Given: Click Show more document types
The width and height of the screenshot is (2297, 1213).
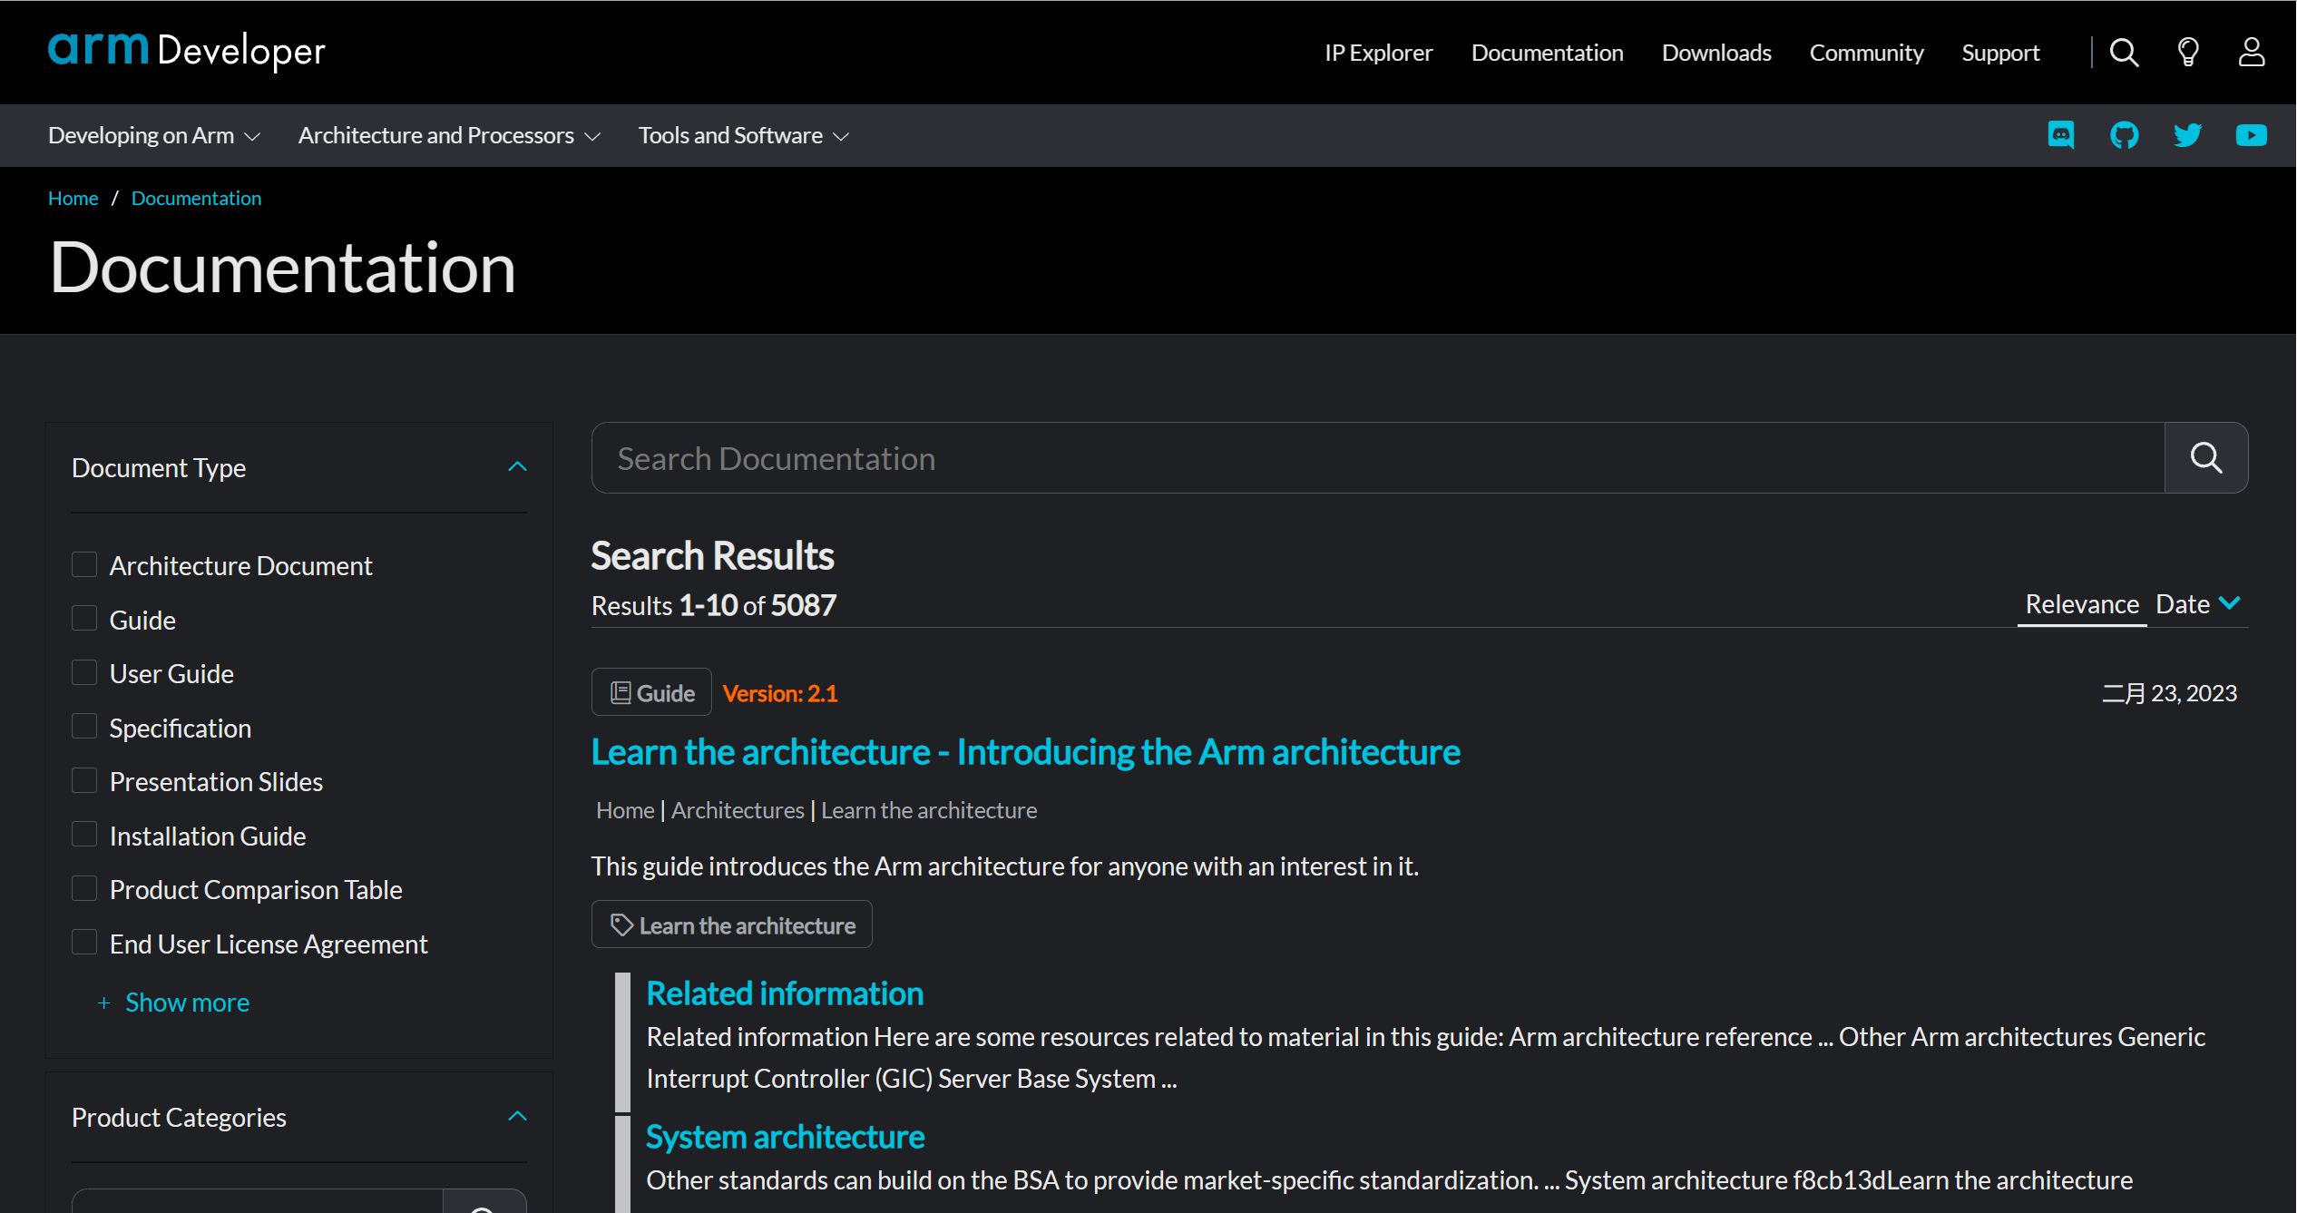Looking at the screenshot, I should pos(186,1003).
